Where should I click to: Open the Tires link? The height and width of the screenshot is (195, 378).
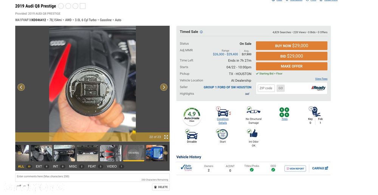285,119
